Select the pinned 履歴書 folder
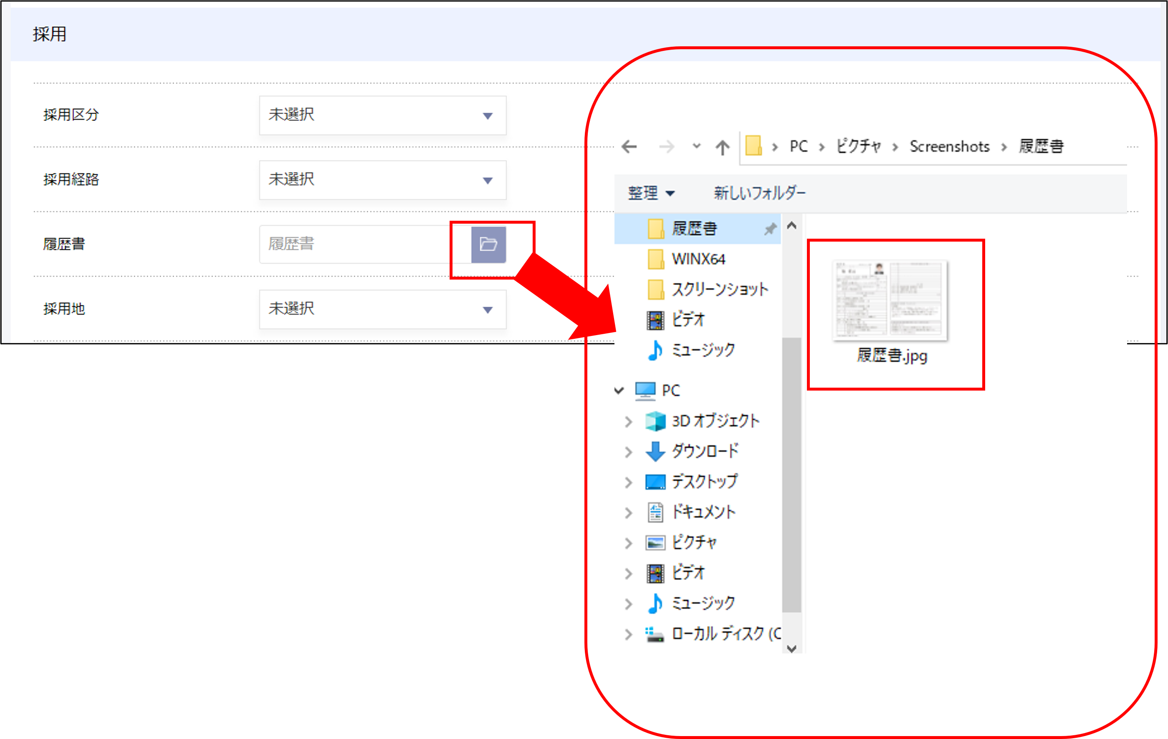 (694, 228)
